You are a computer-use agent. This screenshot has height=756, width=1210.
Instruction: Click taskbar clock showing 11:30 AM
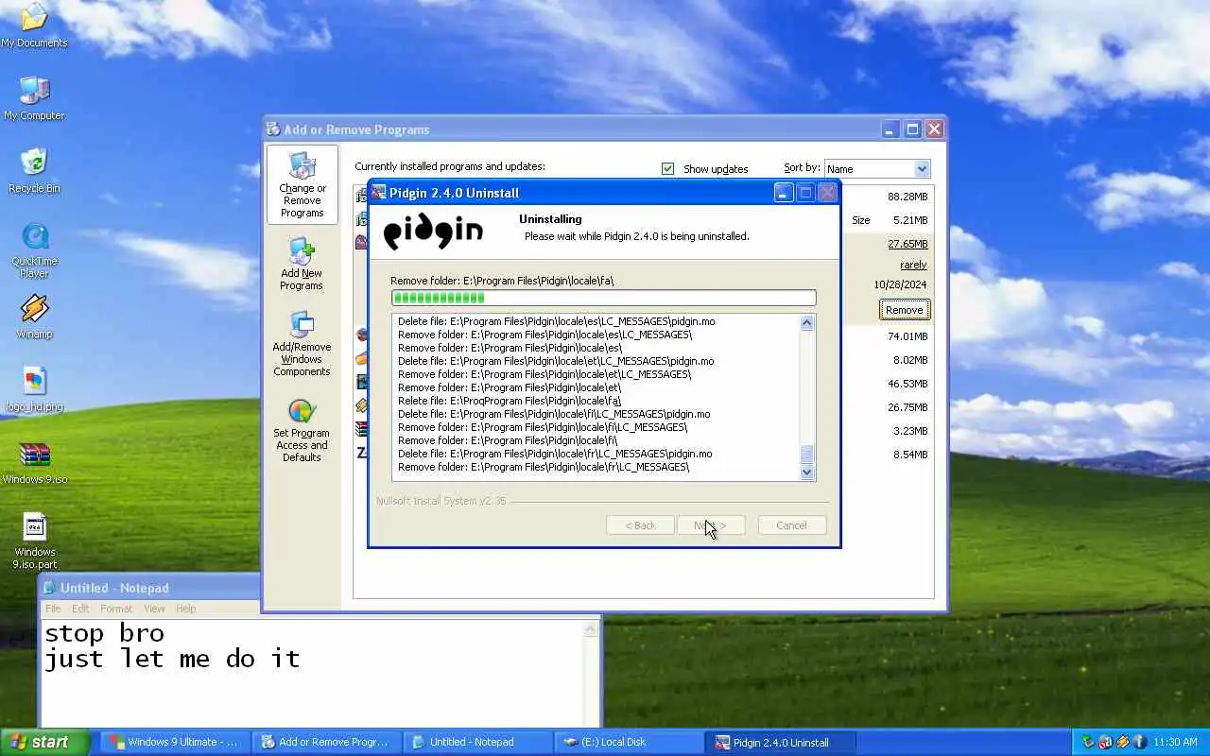click(x=1175, y=742)
